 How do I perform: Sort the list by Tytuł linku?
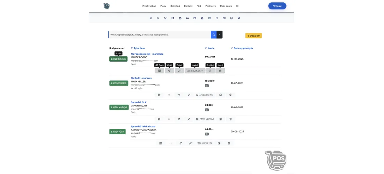tap(138, 48)
